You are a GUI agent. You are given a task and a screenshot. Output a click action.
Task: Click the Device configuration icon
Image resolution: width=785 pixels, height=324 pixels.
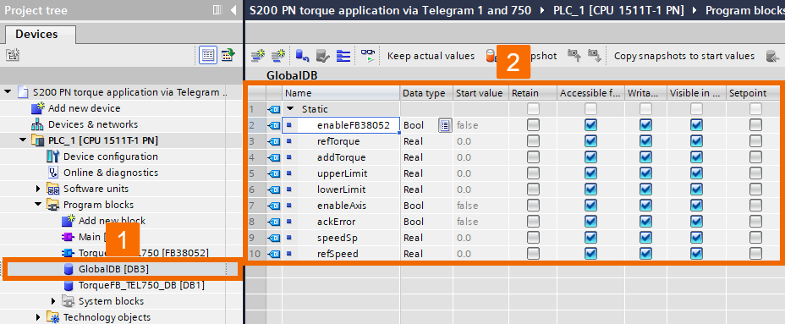53,157
